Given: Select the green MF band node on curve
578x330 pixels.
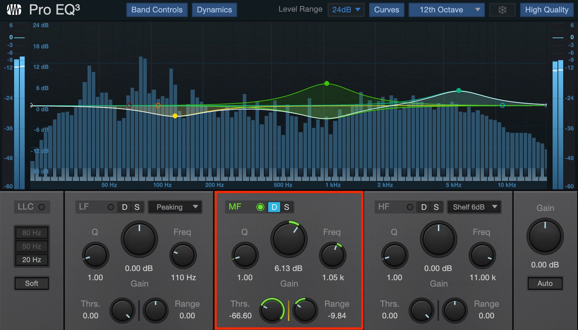Looking at the screenshot, I should (327, 83).
